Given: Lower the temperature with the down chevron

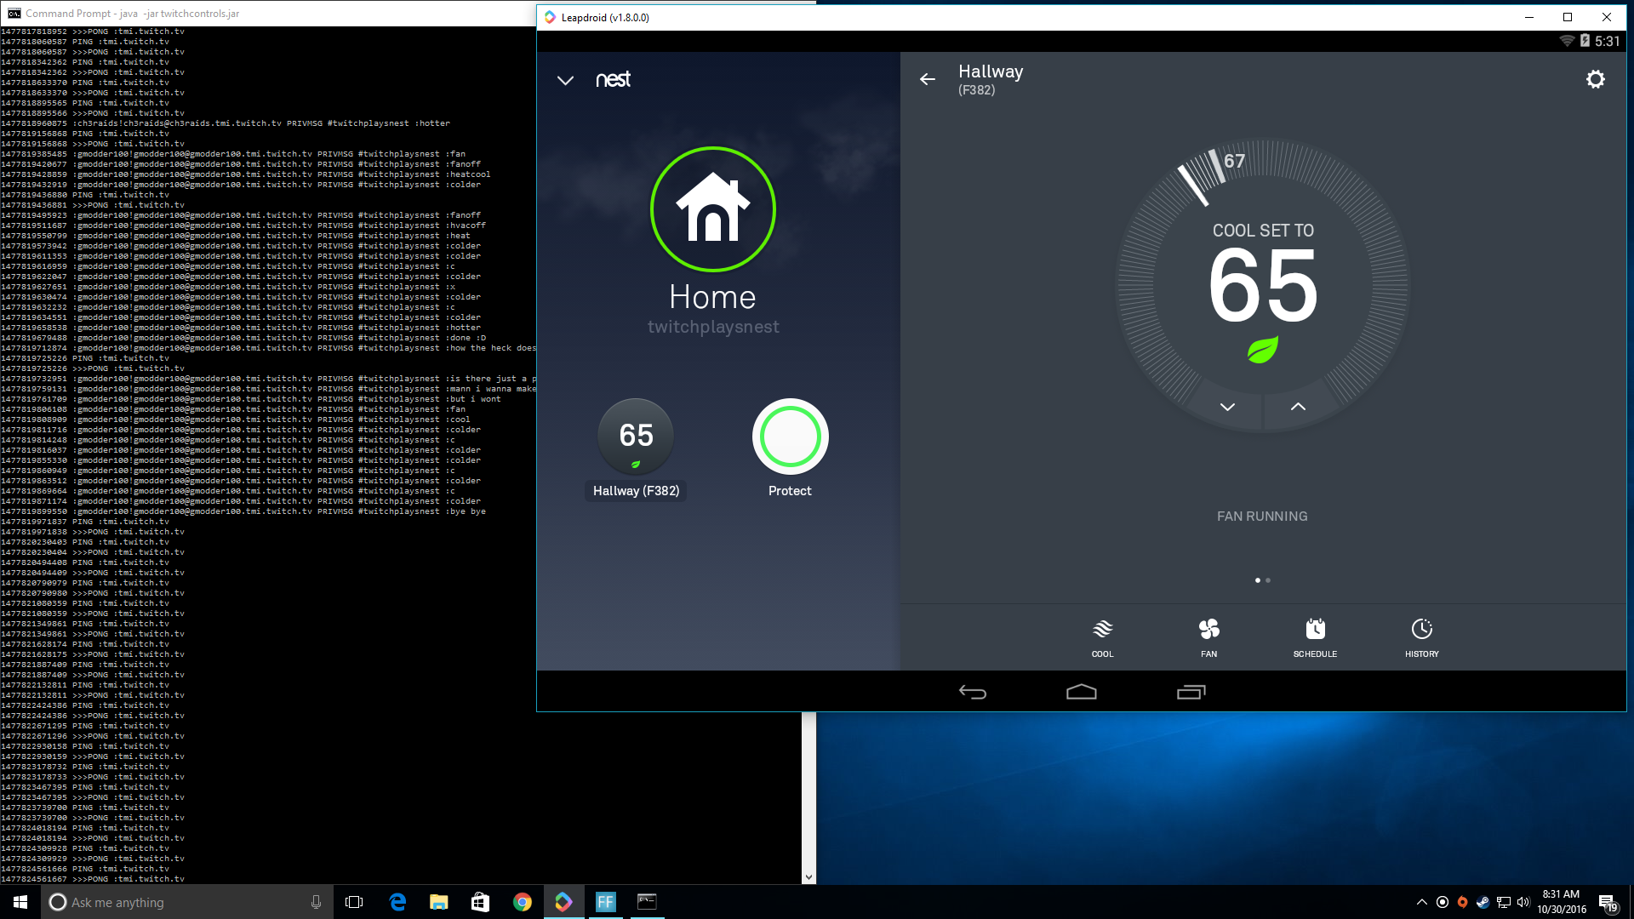Looking at the screenshot, I should [x=1227, y=407].
